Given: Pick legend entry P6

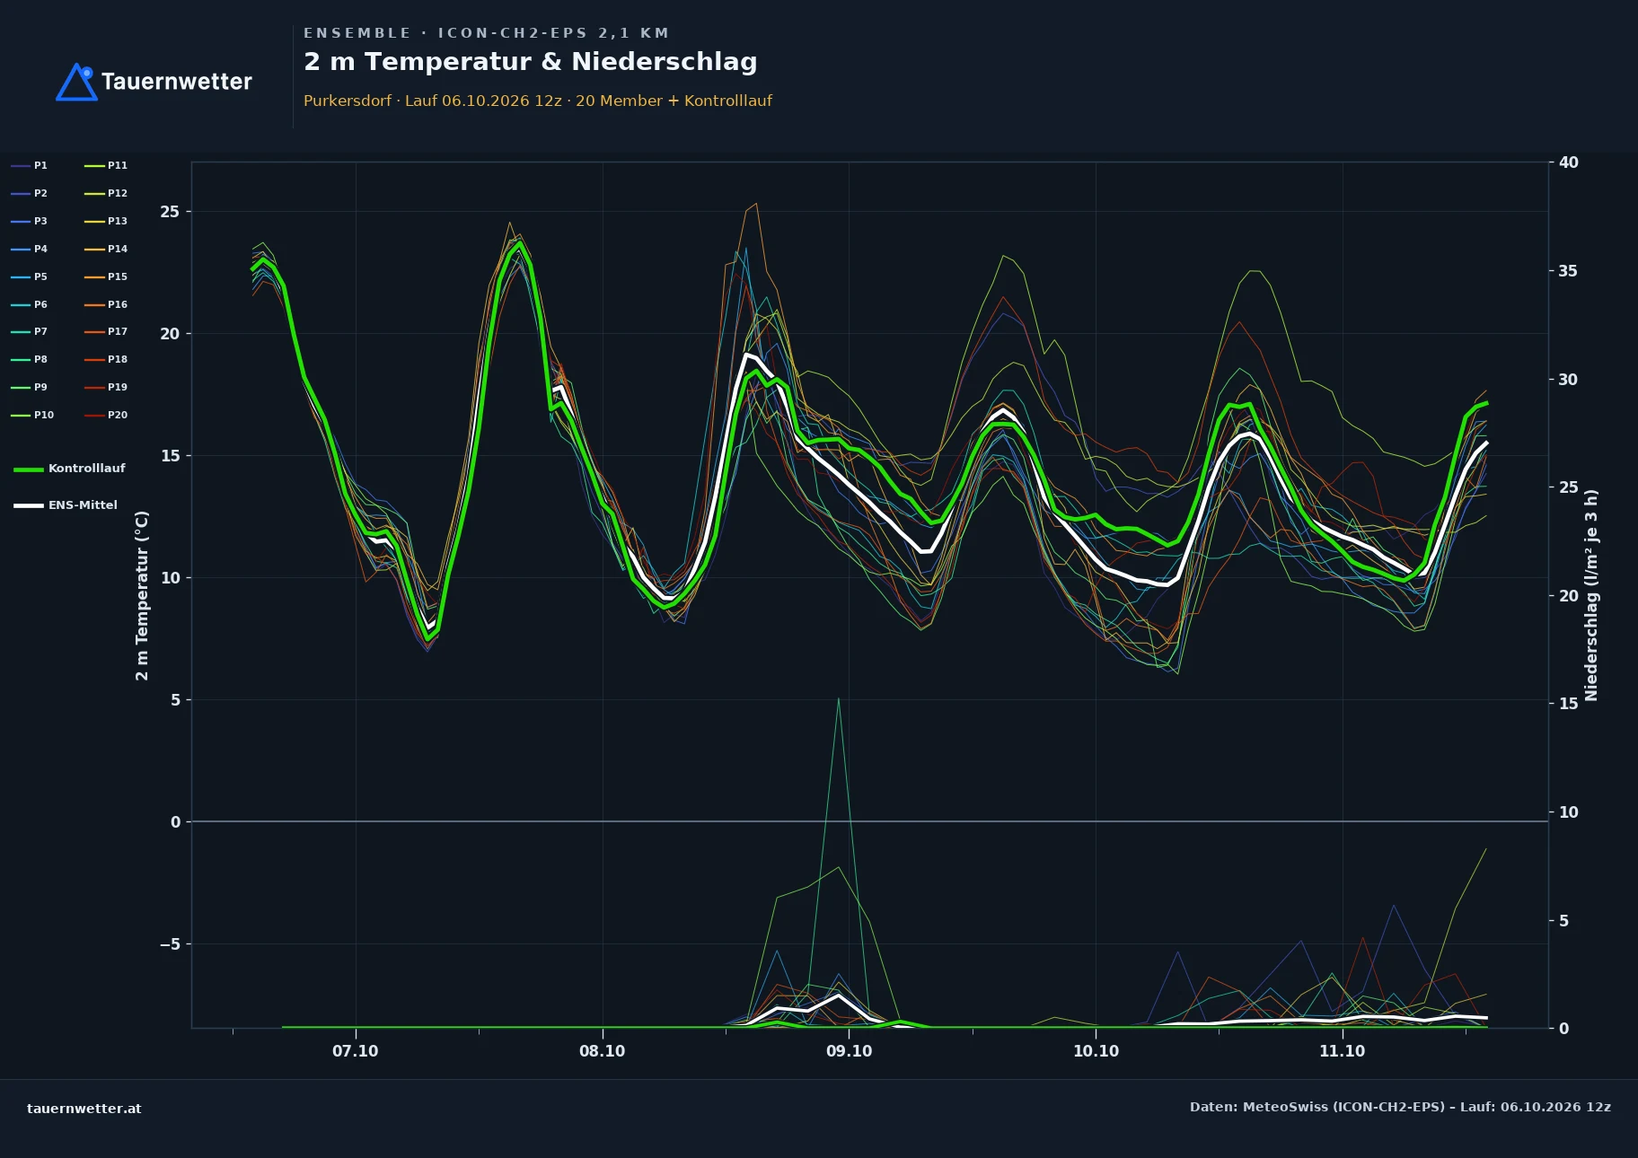Looking at the screenshot, I should point(30,304).
